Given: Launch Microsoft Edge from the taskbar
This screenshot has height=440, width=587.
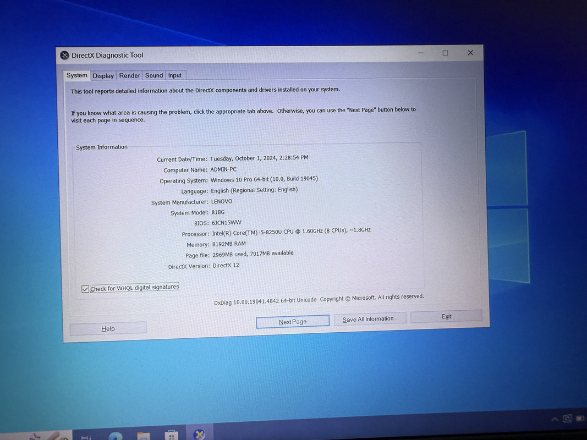Looking at the screenshot, I should pyautogui.click(x=116, y=436).
